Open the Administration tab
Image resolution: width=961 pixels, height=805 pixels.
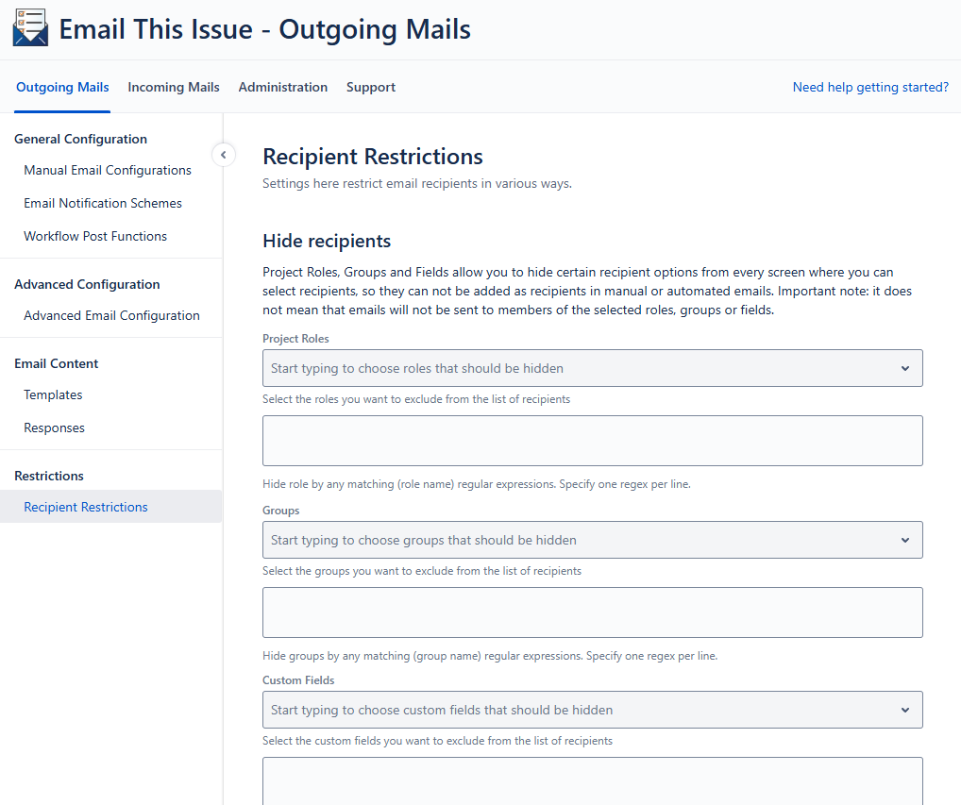click(x=282, y=87)
